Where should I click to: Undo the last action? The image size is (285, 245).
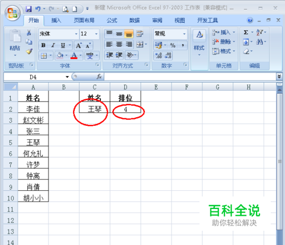point(38,9)
